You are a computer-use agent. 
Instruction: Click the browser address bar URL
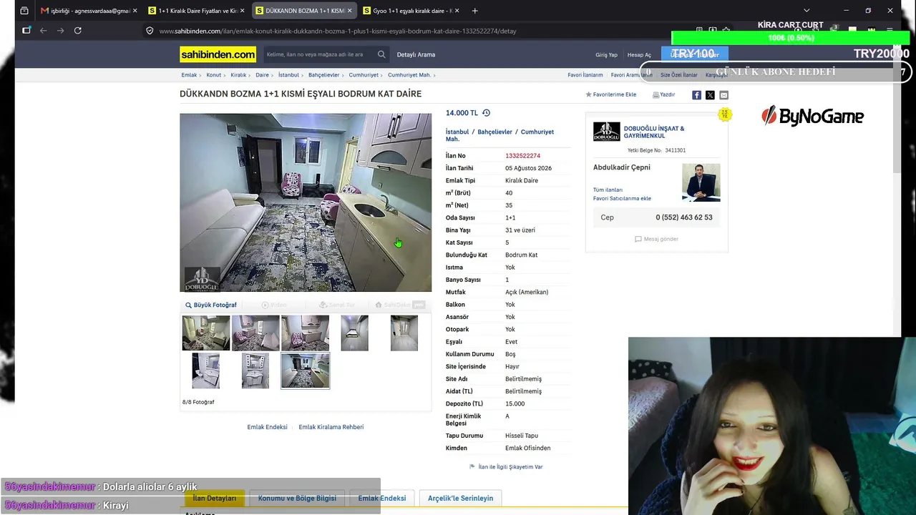[x=338, y=31]
